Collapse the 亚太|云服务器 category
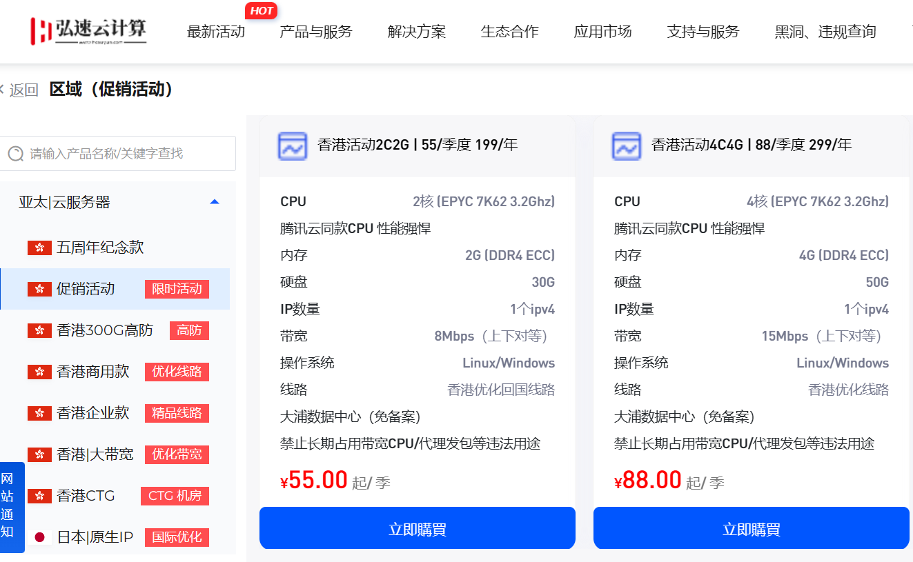 [215, 201]
